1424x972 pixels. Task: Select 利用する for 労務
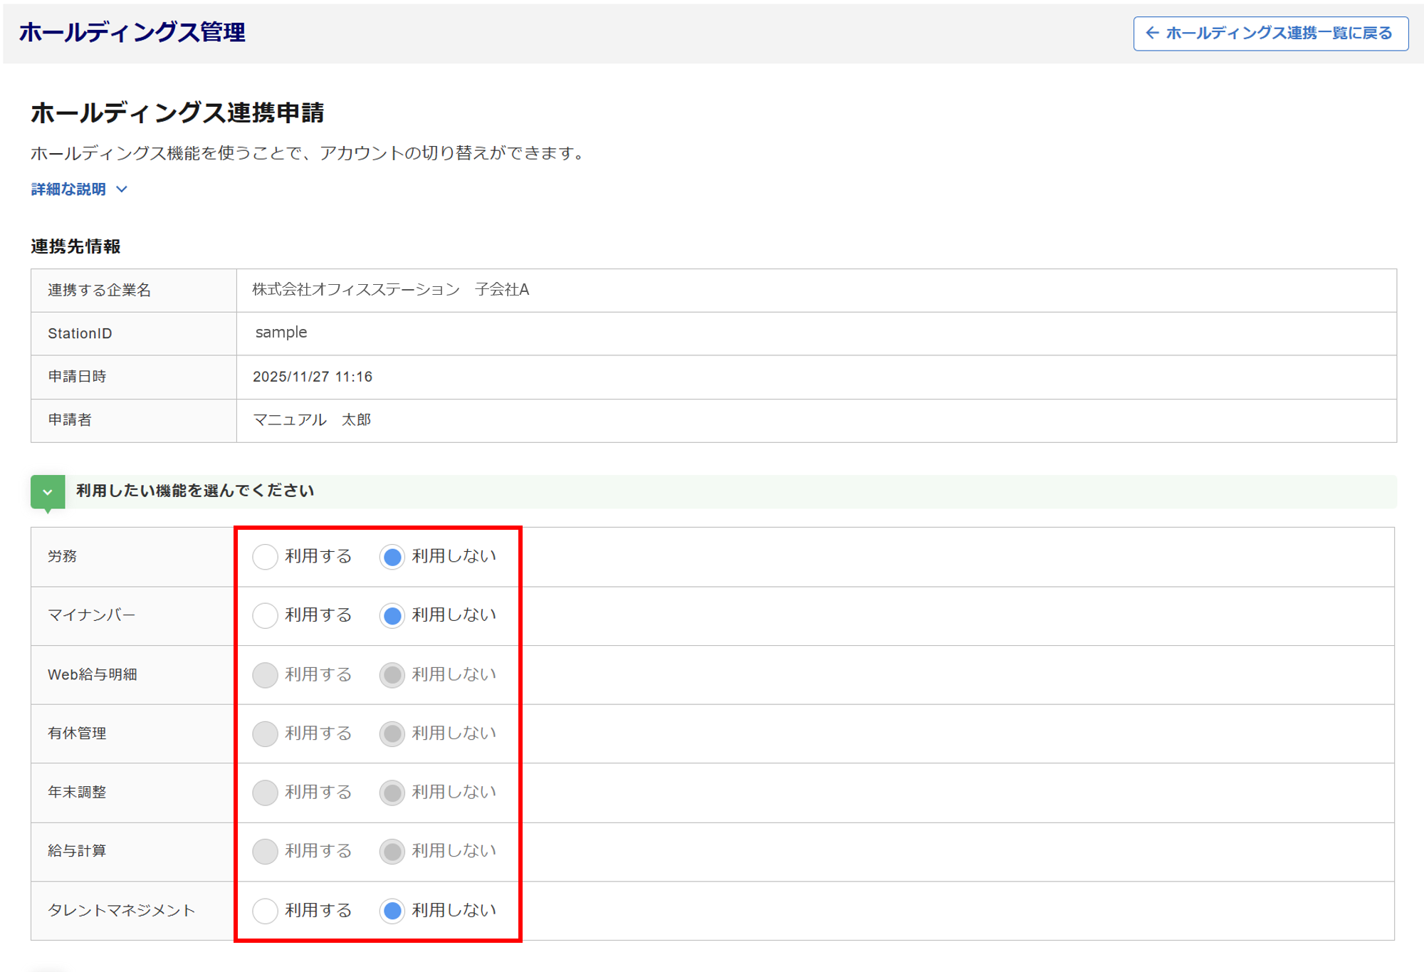point(265,557)
